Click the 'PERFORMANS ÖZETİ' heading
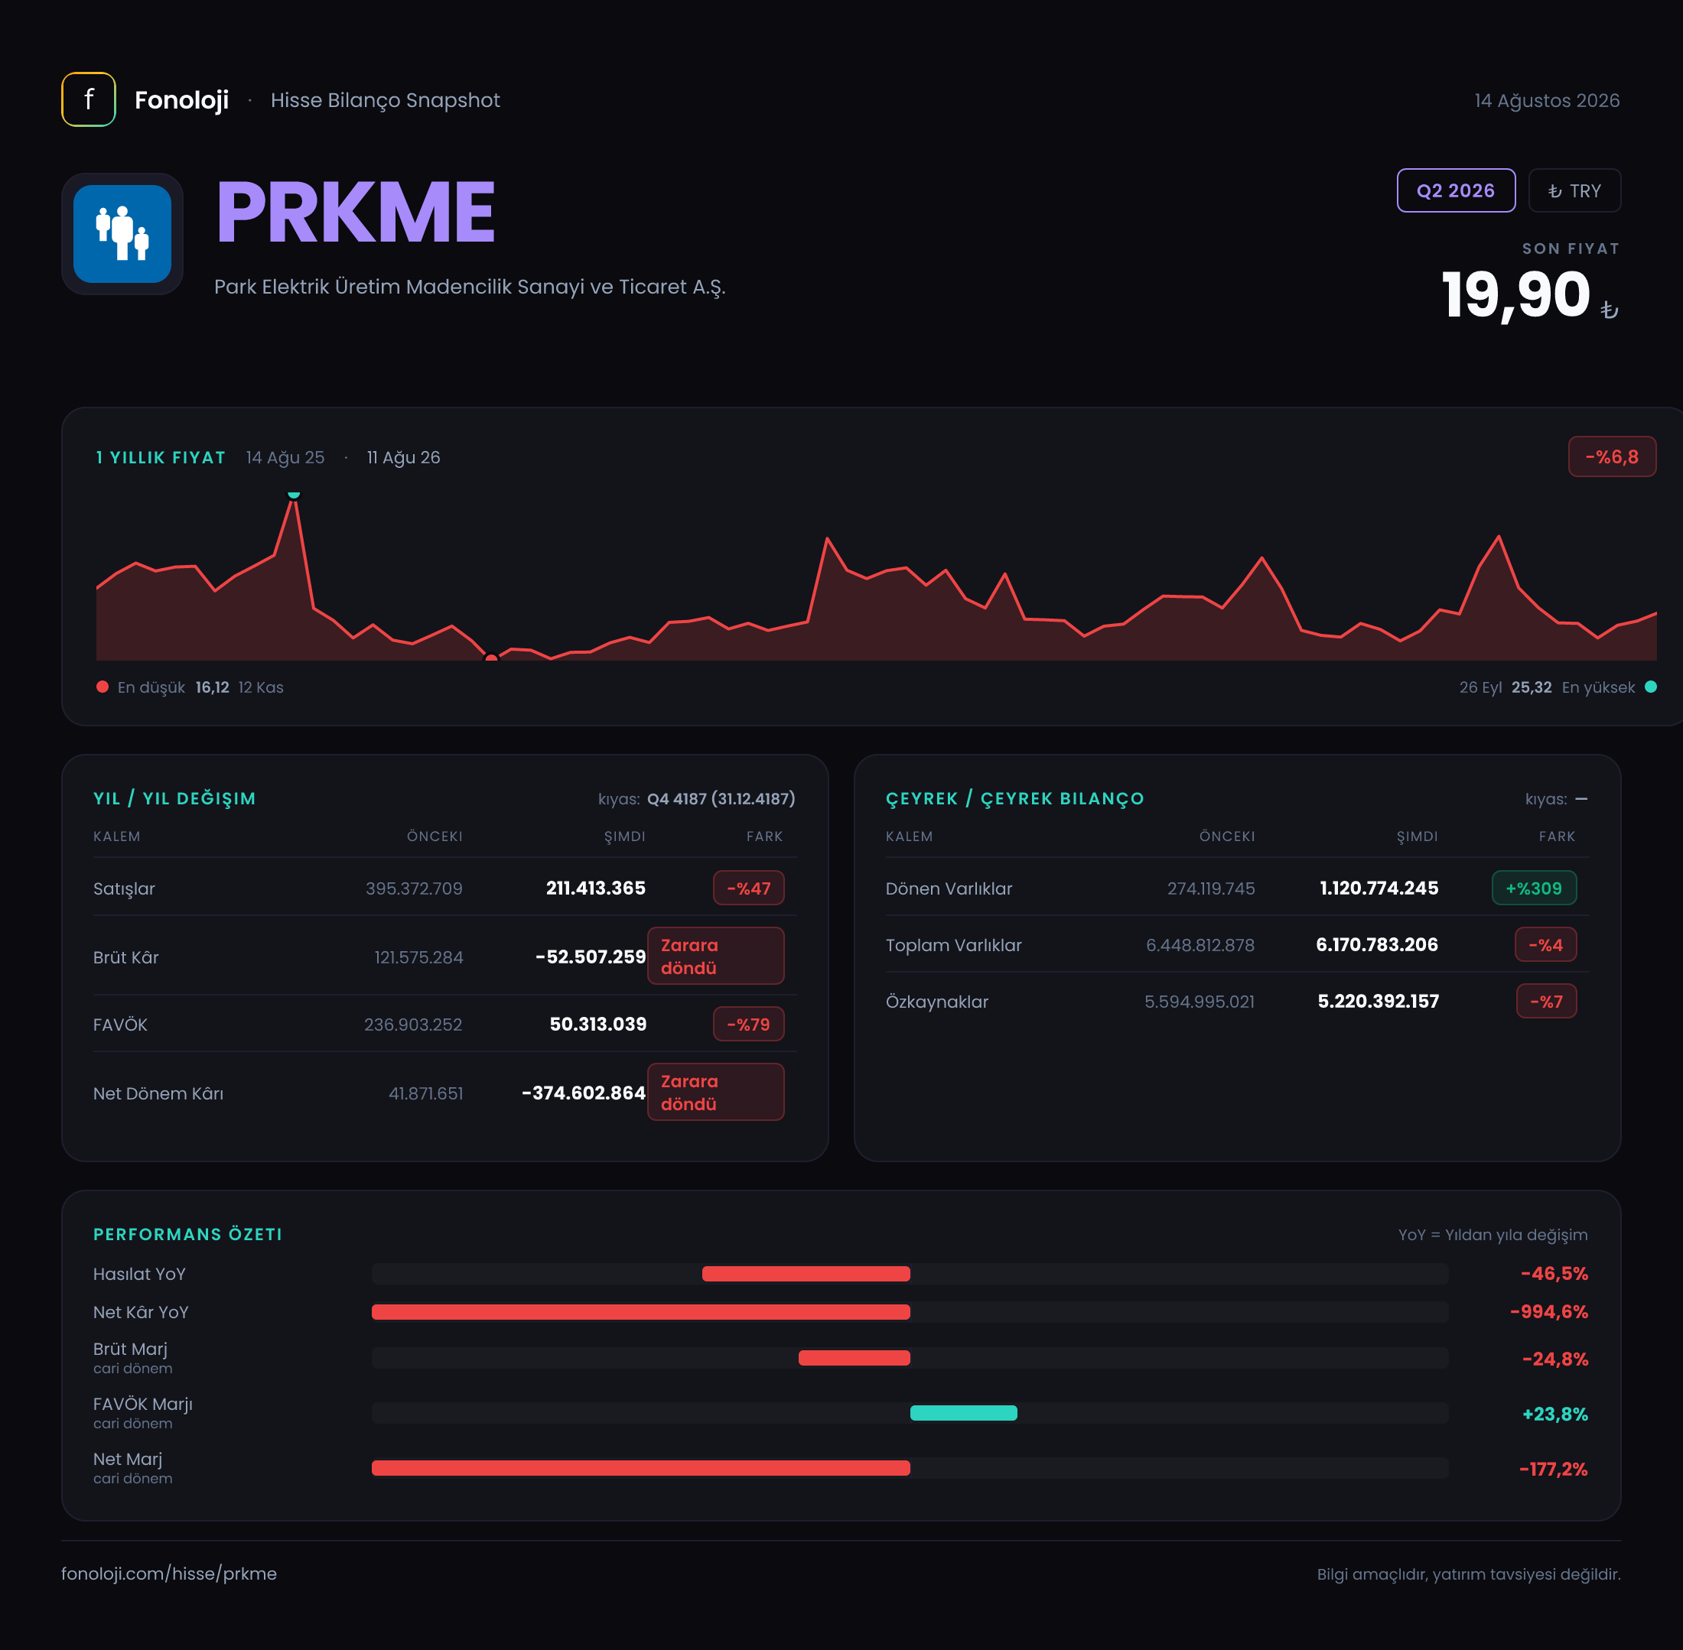The width and height of the screenshot is (1683, 1650). coord(187,1234)
